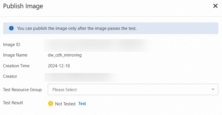Click the Image Name label
The width and height of the screenshot is (222, 115).
(x=15, y=55)
